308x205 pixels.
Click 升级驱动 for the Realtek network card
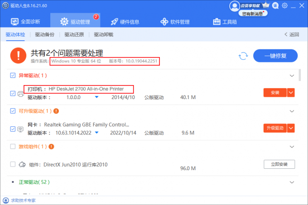(275, 128)
